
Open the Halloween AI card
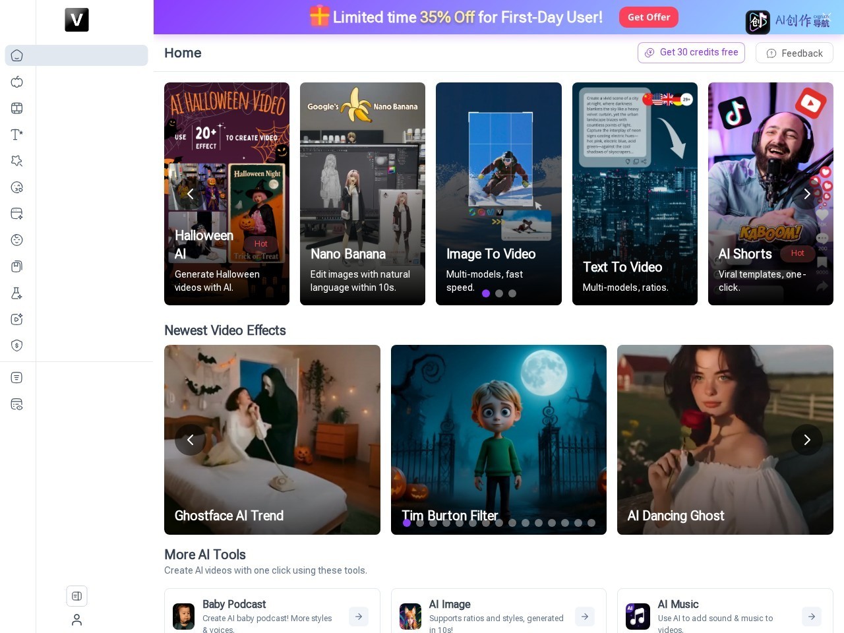(227, 194)
